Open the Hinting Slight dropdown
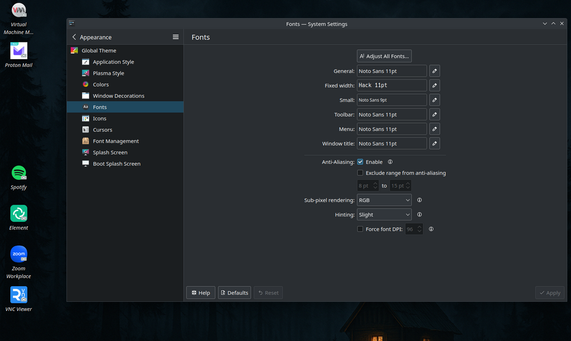This screenshot has height=341, width=571. (384, 214)
